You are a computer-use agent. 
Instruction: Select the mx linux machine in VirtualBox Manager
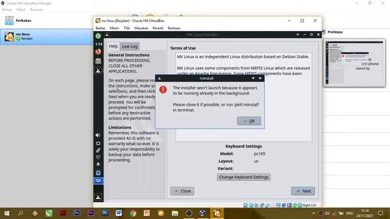point(46,36)
